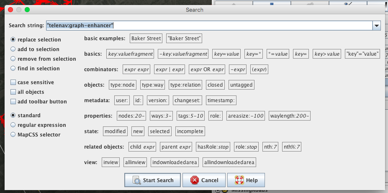
Task: Enable the case sensitive checkbox
Action: tap(13, 82)
